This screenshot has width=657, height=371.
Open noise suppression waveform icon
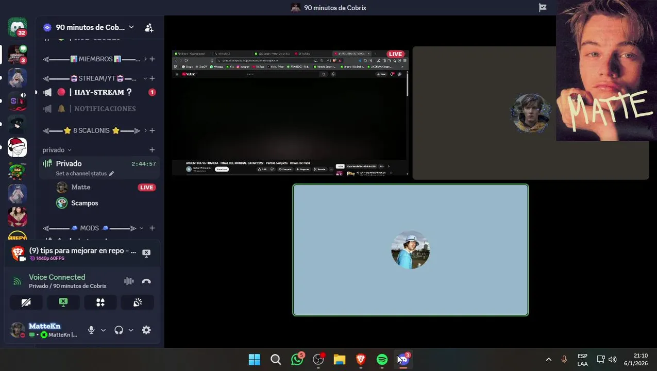coord(129,281)
